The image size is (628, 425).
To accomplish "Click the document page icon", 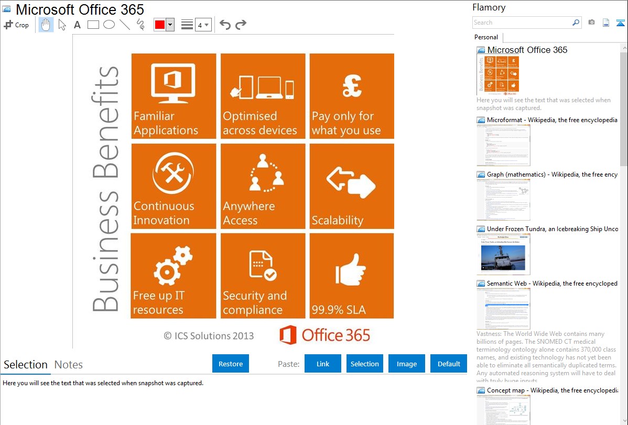I will (x=606, y=23).
